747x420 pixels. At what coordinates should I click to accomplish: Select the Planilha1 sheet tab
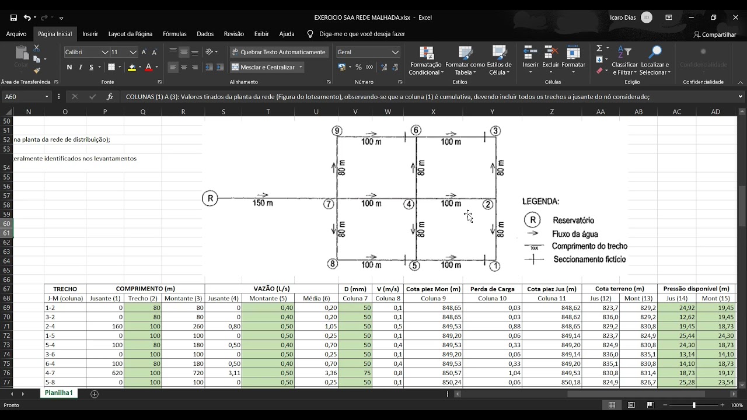click(59, 393)
